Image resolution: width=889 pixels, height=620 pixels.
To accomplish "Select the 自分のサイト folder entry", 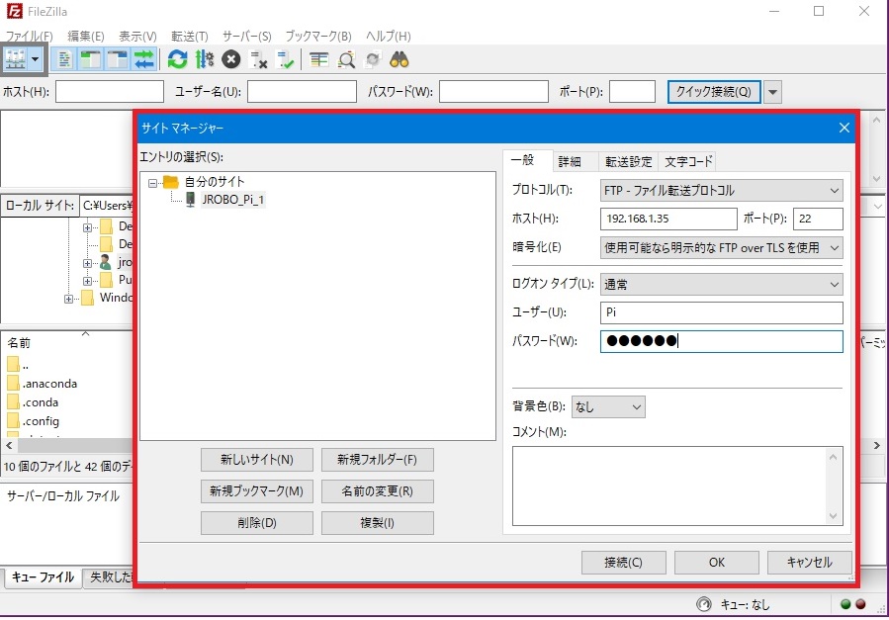I will (215, 182).
